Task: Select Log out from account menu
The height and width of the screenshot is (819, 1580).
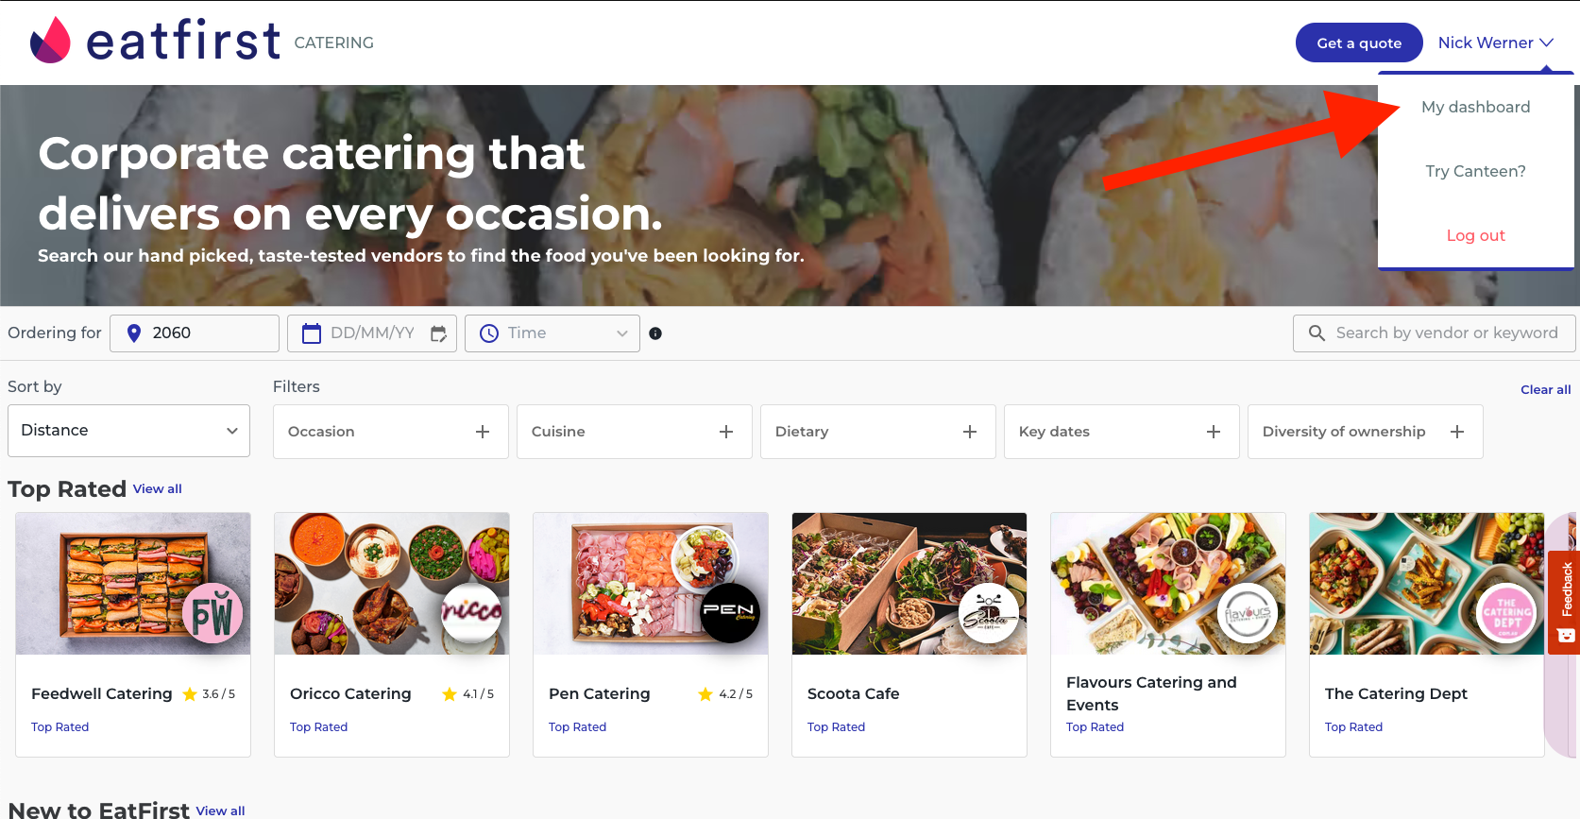Action: (1476, 235)
